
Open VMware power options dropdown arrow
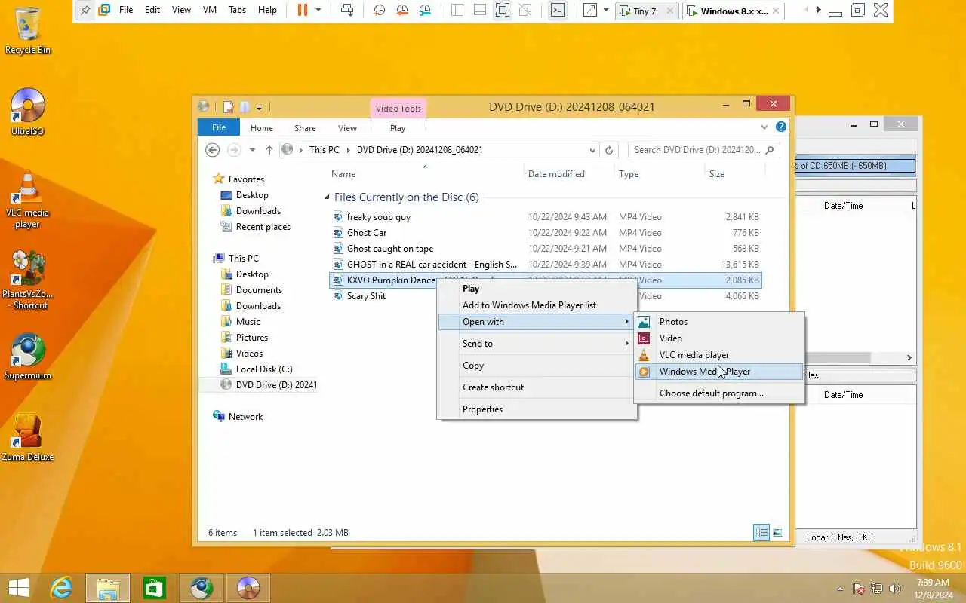pos(318,10)
